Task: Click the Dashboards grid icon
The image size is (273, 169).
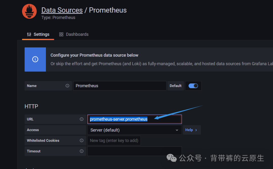Action: [x=61, y=34]
